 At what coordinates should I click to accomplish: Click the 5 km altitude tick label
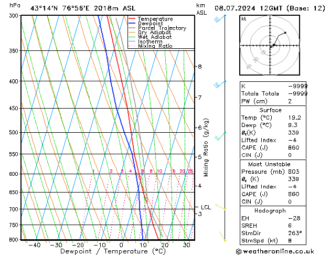(x=200, y=157)
